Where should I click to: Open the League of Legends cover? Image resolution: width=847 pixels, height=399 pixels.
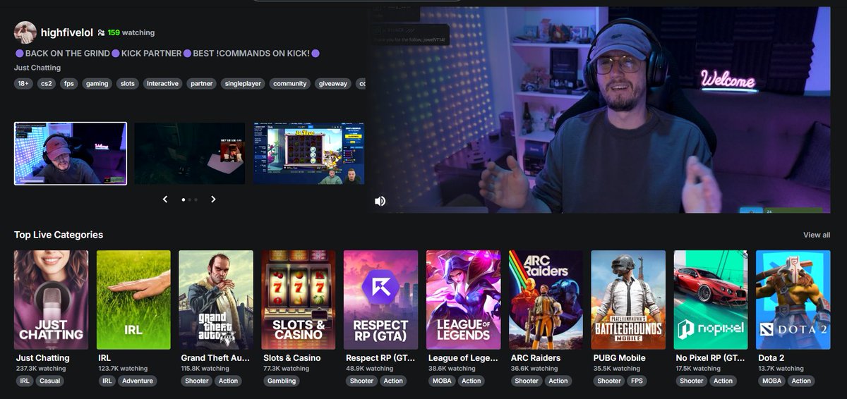[x=463, y=300]
